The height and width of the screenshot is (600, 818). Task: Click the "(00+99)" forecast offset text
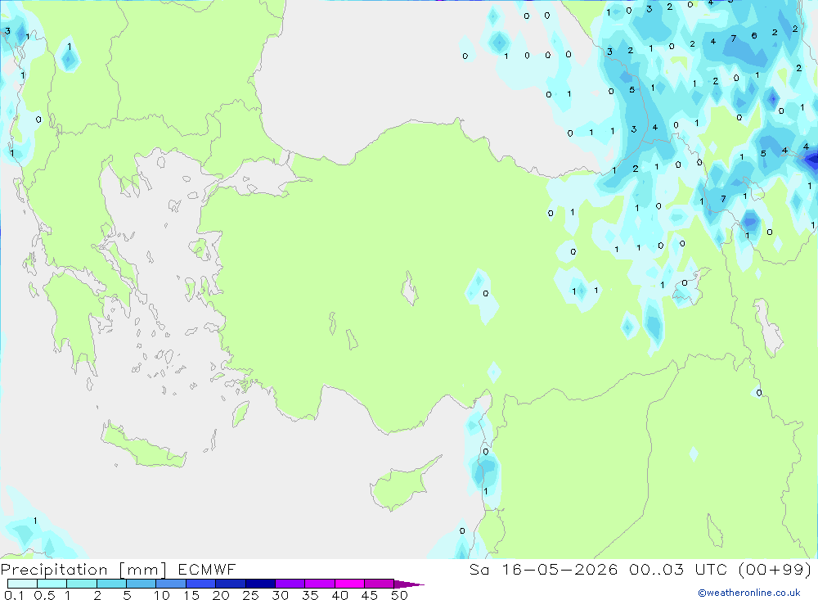point(775,569)
